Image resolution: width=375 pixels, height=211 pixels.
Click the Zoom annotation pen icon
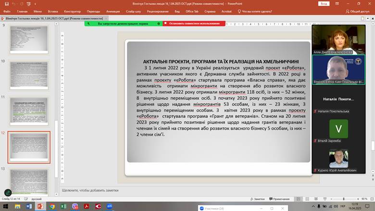pyautogui.click(x=8, y=193)
